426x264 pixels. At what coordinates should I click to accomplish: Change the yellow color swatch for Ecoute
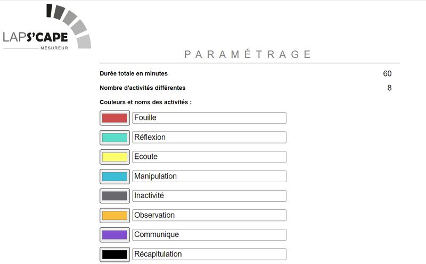(114, 157)
